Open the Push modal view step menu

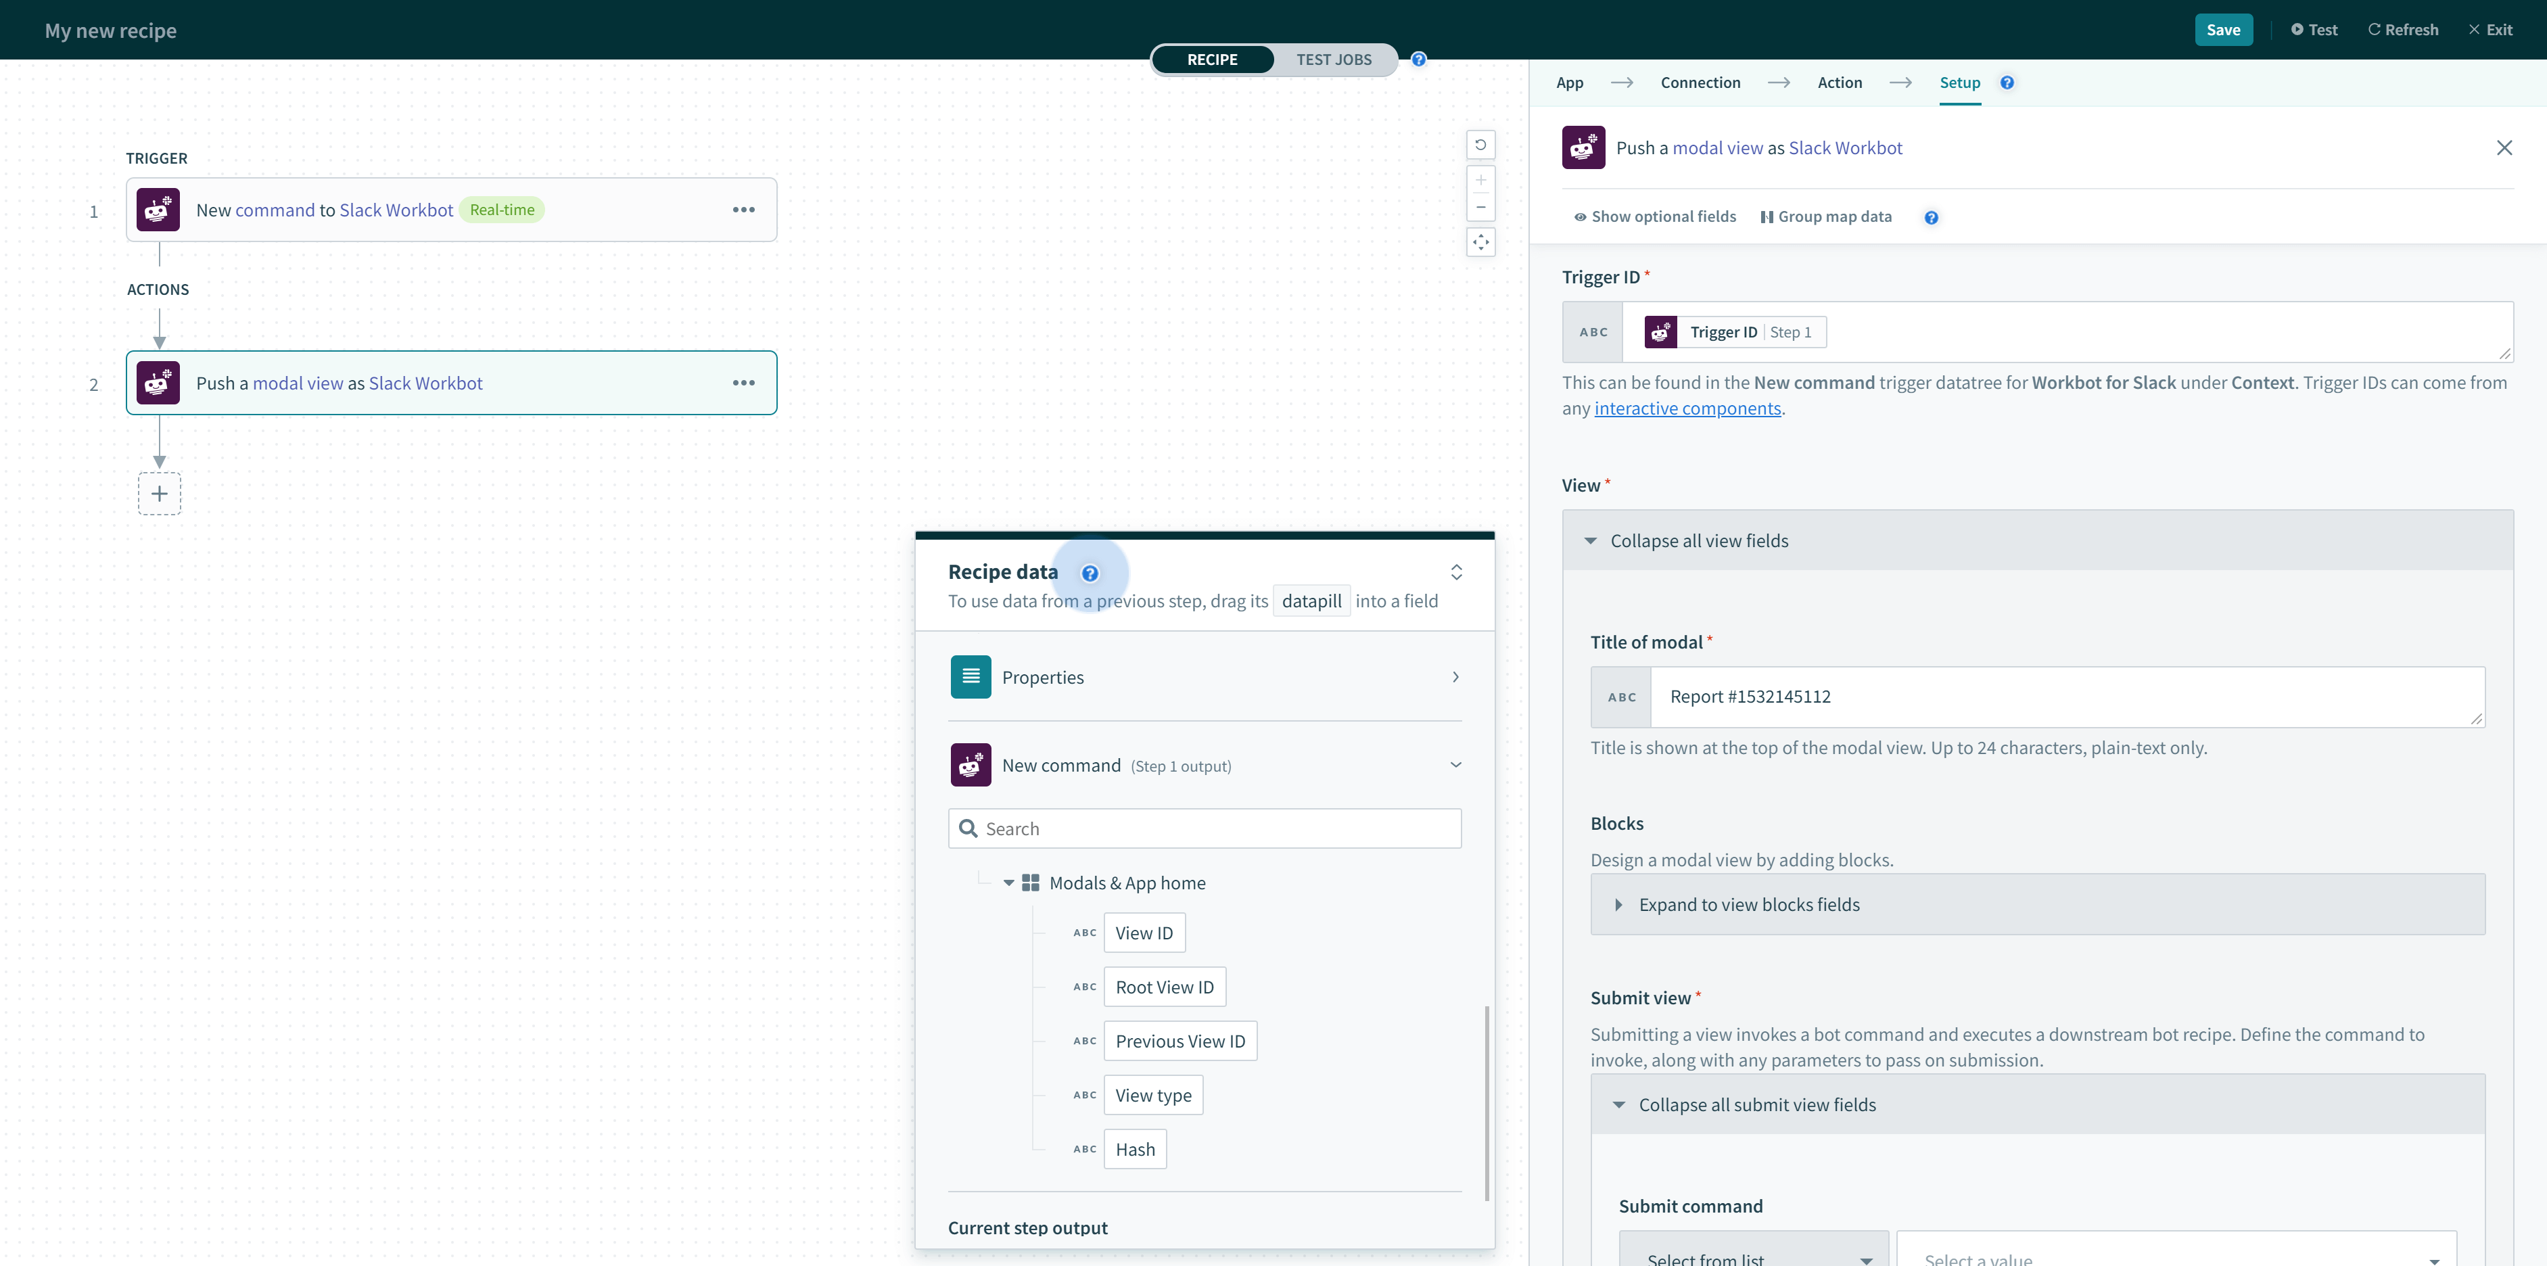pos(743,383)
